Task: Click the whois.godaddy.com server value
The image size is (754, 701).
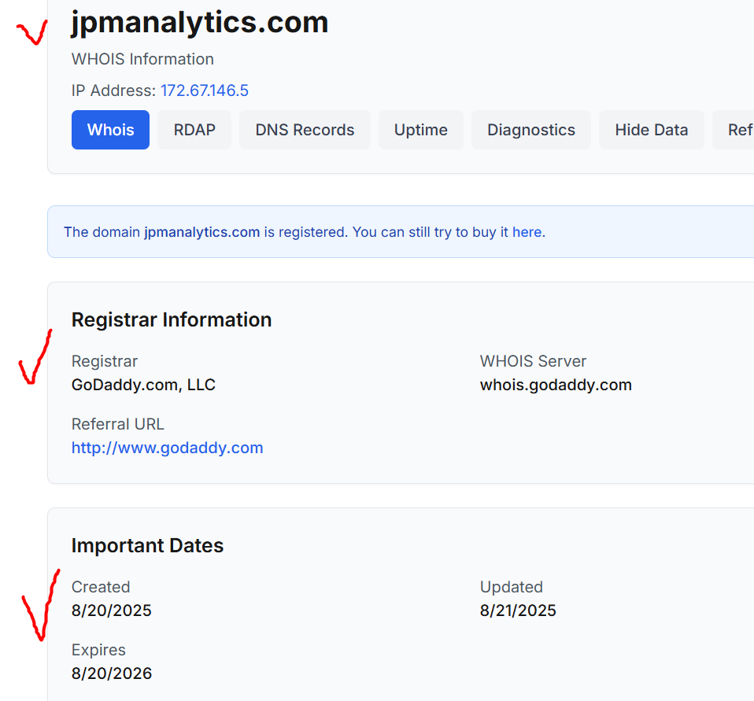Action: pyautogui.click(x=556, y=385)
